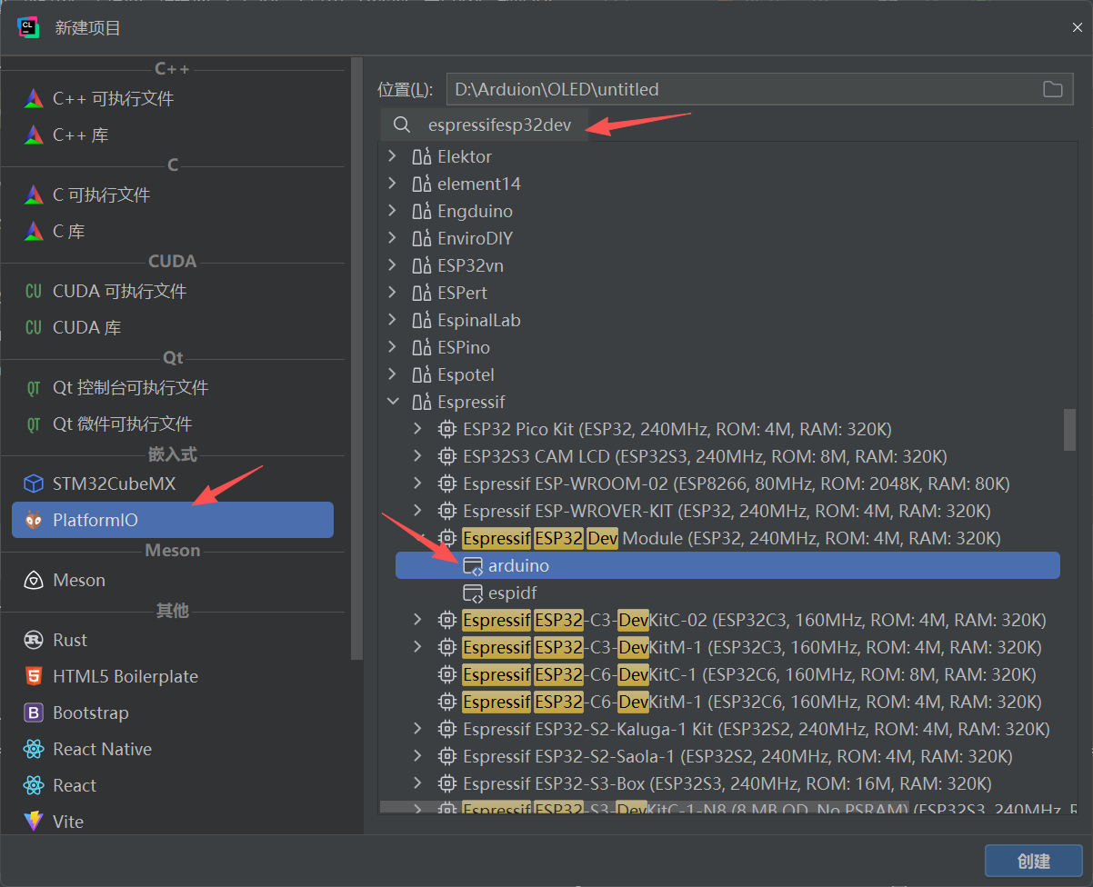Expand the EnviroDIY vendor node

[x=392, y=238]
